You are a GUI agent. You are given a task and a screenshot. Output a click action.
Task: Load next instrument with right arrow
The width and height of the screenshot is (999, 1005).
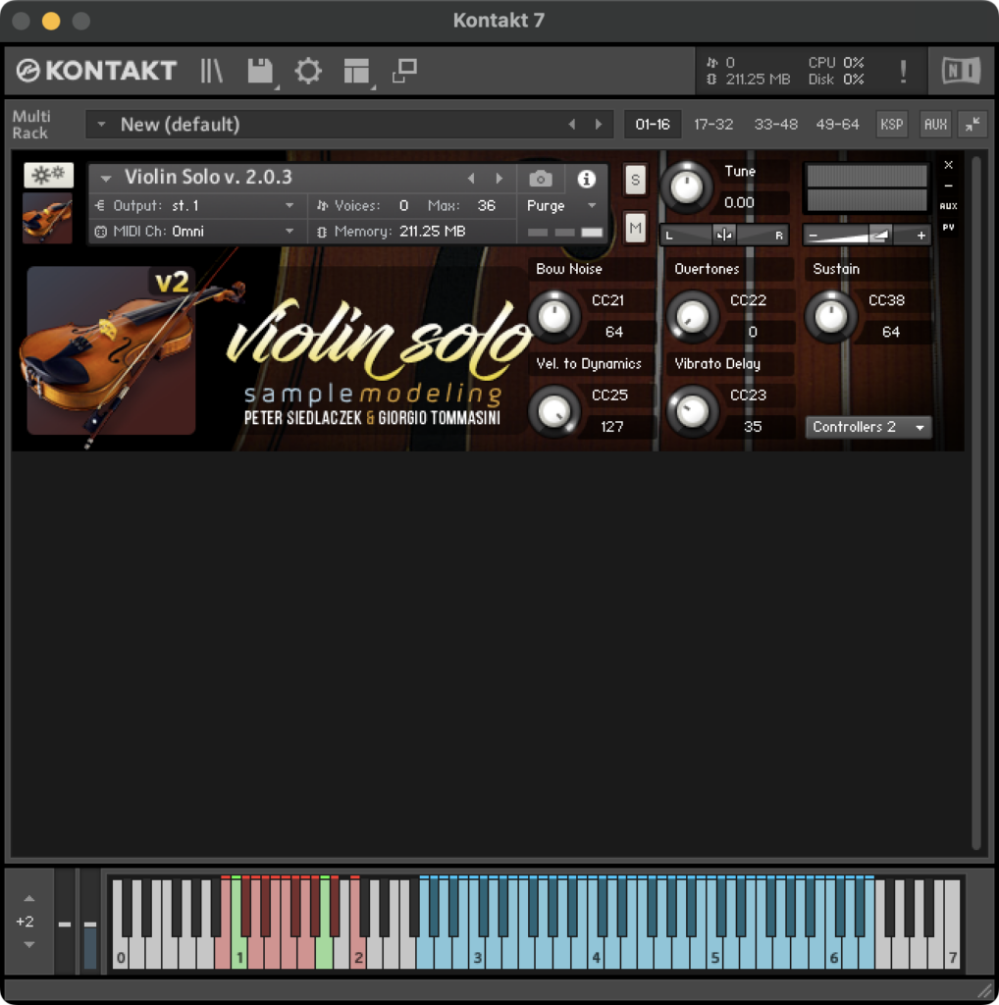[x=499, y=179]
